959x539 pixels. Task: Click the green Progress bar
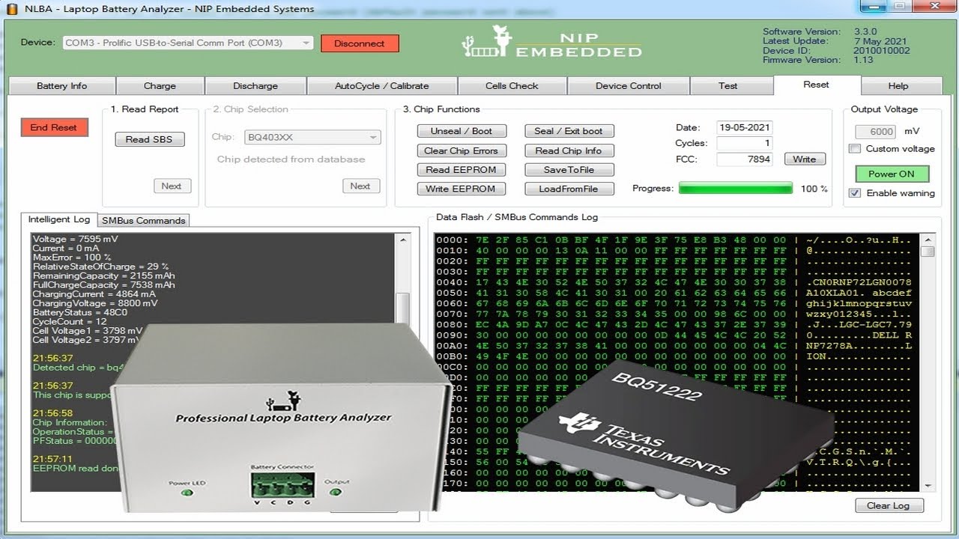click(736, 189)
